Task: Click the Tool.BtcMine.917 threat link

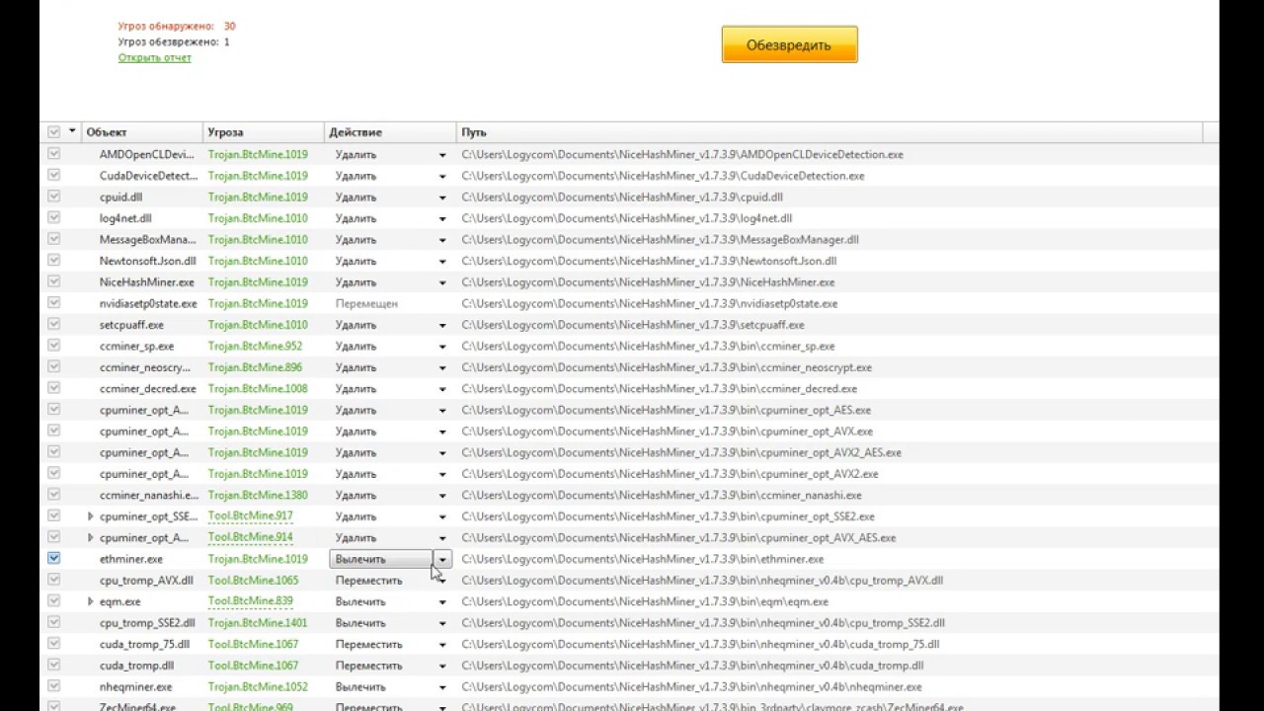Action: [x=250, y=516]
